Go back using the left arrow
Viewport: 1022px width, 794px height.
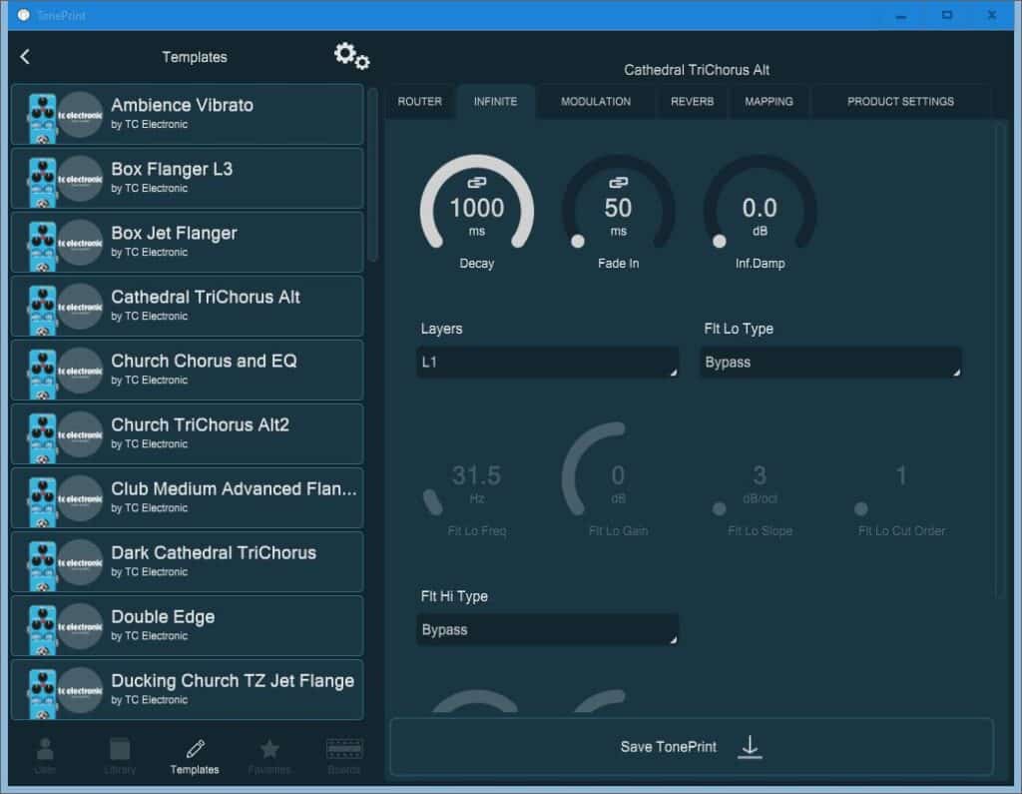(x=25, y=57)
